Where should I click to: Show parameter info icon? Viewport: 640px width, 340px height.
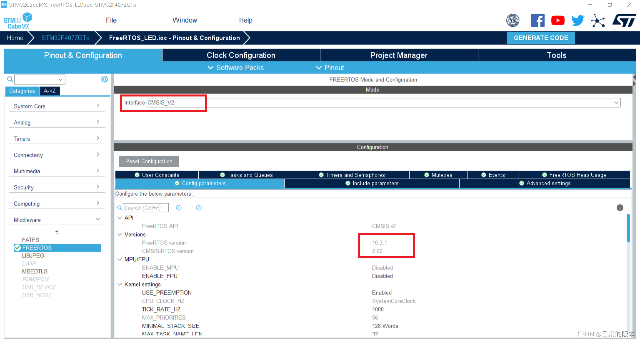620,208
